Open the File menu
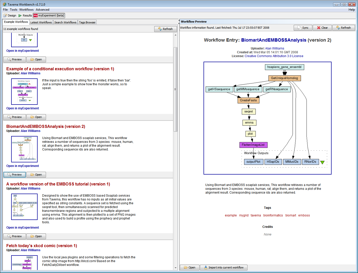Viewport: 358px width, 273px height. click(x=5, y=10)
